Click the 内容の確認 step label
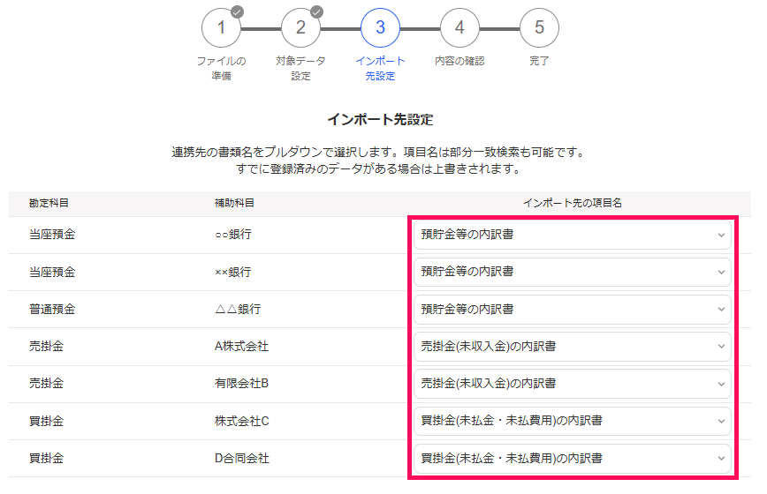The width and height of the screenshot is (767, 494). point(459,61)
